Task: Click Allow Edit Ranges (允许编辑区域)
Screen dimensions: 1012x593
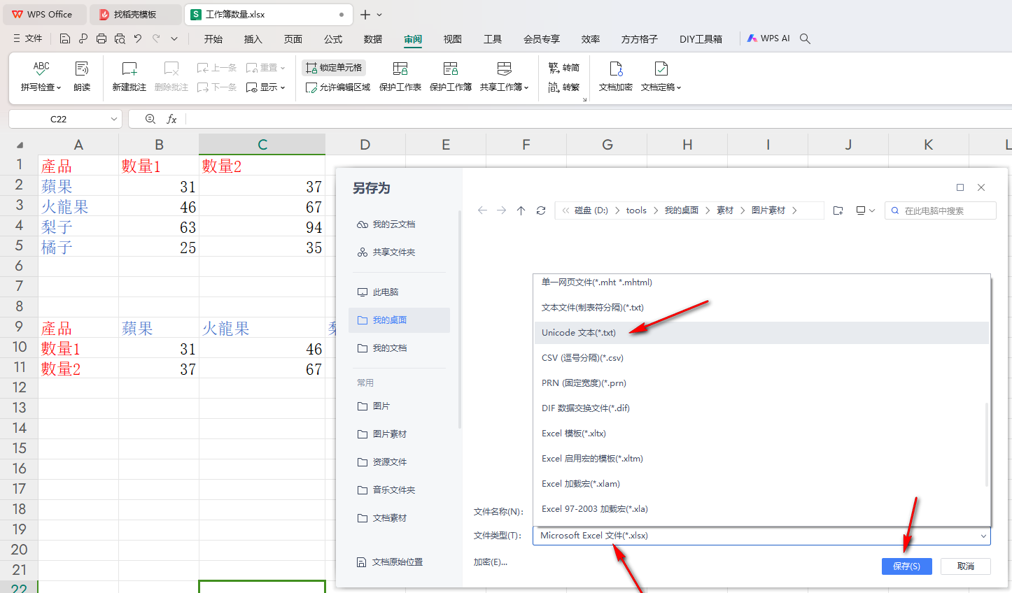Action: point(338,87)
